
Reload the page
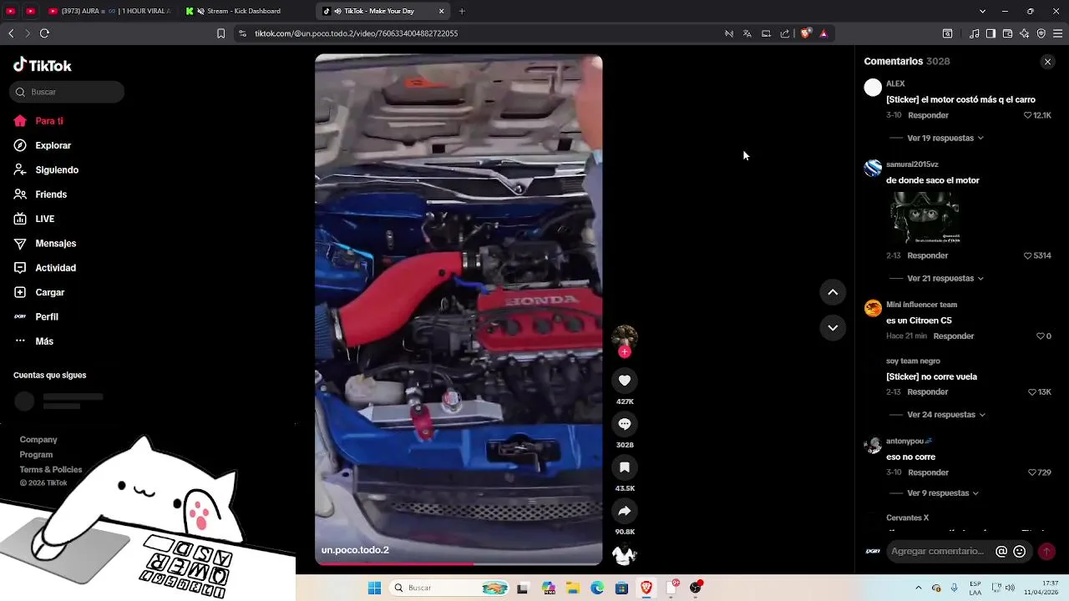(x=44, y=33)
